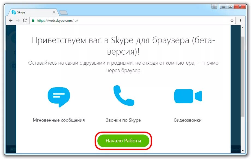Go back with the browser back arrow
251x159 pixels.
point(11,20)
